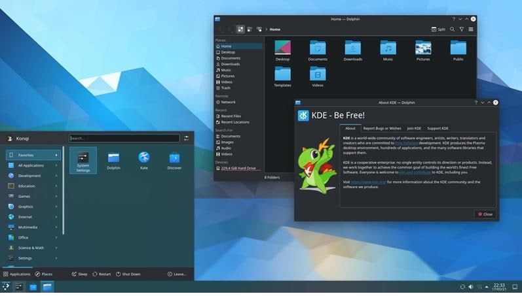Open the Science & Math category
The height and width of the screenshot is (296, 522).
tap(33, 248)
